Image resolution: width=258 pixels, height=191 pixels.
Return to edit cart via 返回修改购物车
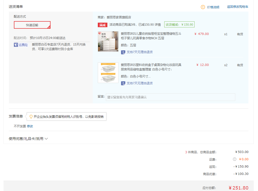coord(238,7)
